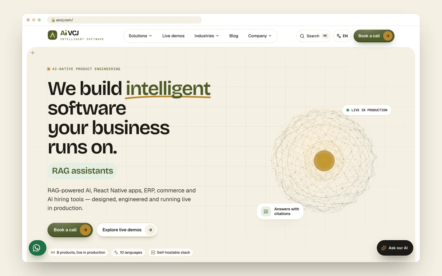Click the sparkle icon in Ask our AI
Screen dimensions: 442x276
tap(384, 248)
